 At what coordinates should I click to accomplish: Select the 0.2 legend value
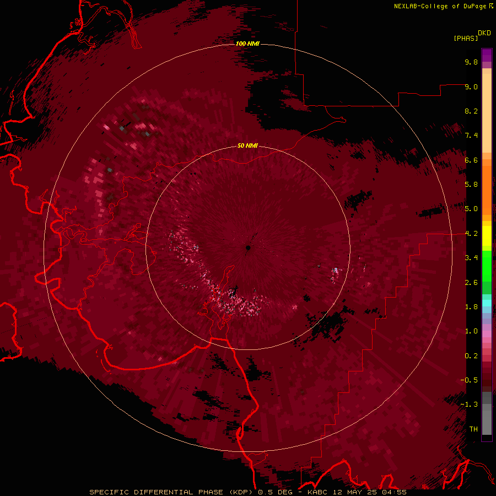coord(471,356)
